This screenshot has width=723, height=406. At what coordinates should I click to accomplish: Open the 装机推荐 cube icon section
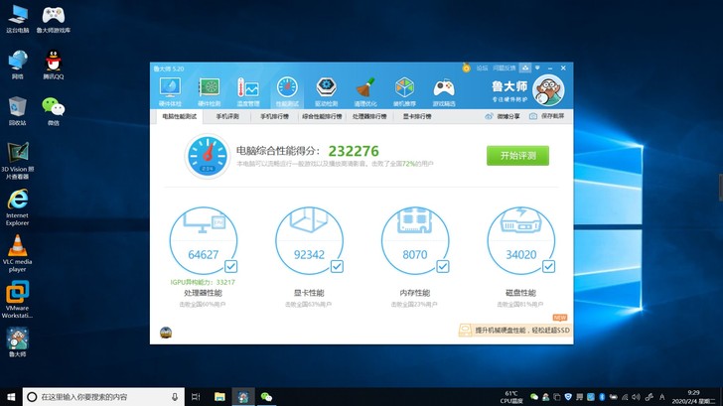(405, 91)
